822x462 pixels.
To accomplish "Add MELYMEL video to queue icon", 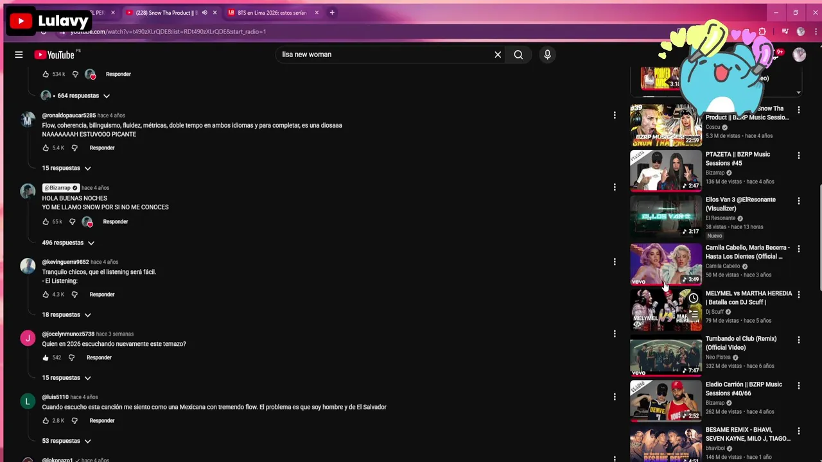I will [x=694, y=314].
